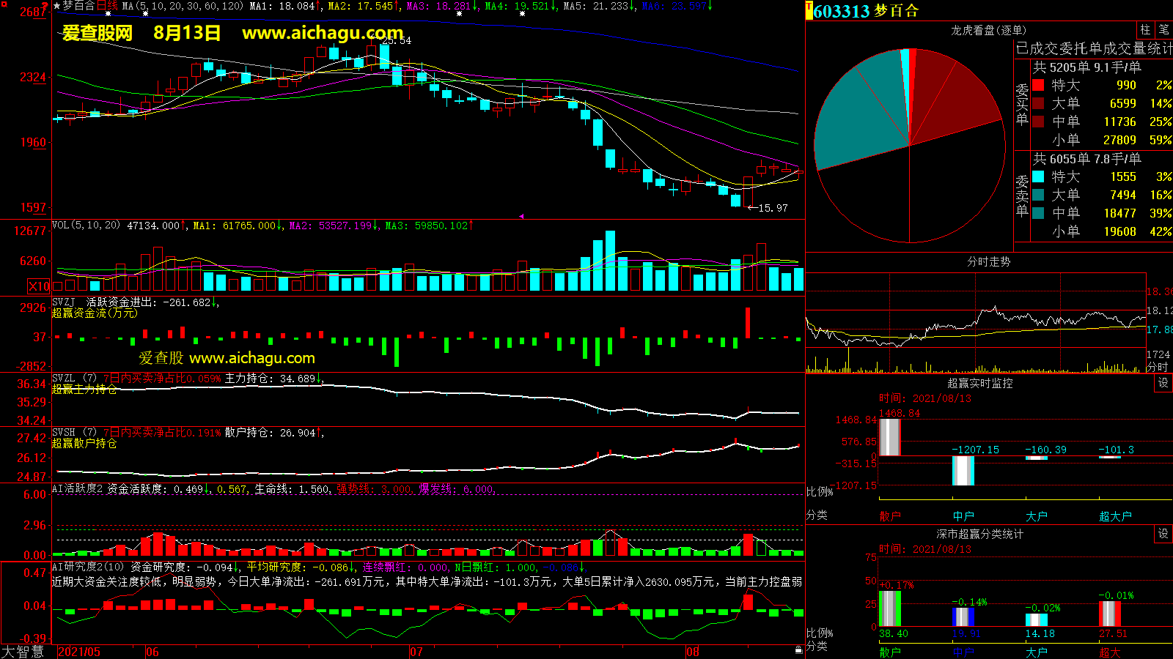
Task: Switch to 笔 tick view
Action: (x=1163, y=30)
